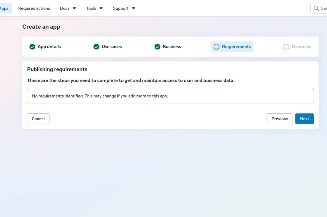Expand the Support dropdown arrow
The height and width of the screenshot is (217, 327).
pos(134,8)
